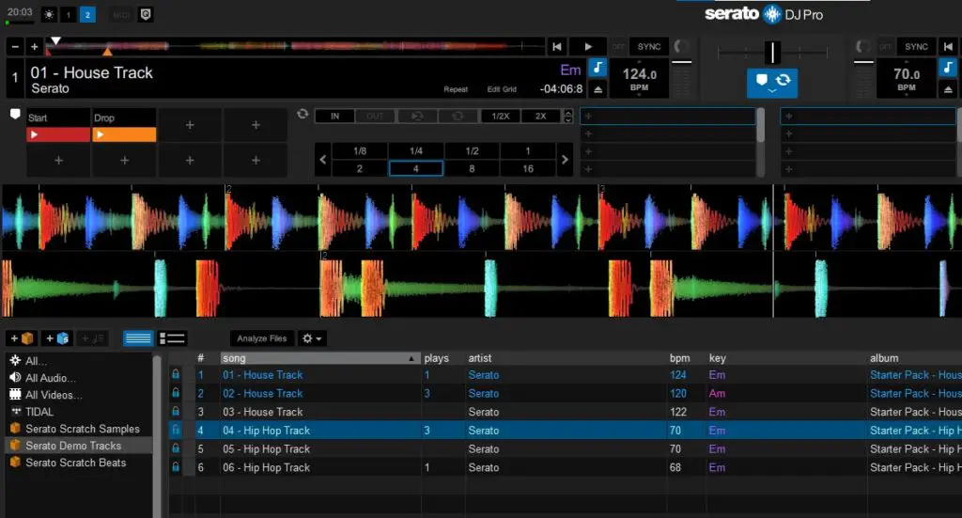Select 05 - Hip Hop Track row

click(x=565, y=449)
